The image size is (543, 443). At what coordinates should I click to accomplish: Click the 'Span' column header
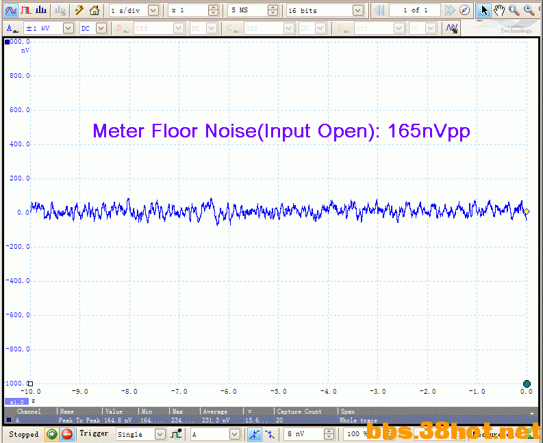click(348, 411)
